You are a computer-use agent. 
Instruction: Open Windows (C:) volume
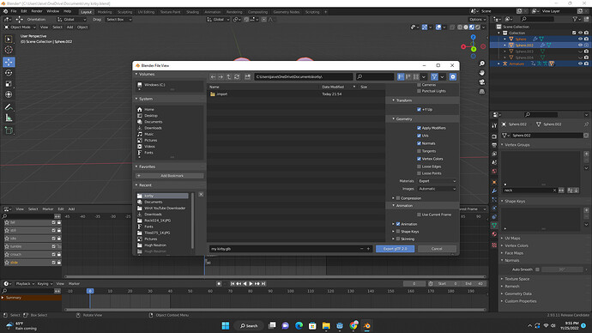[x=154, y=85]
